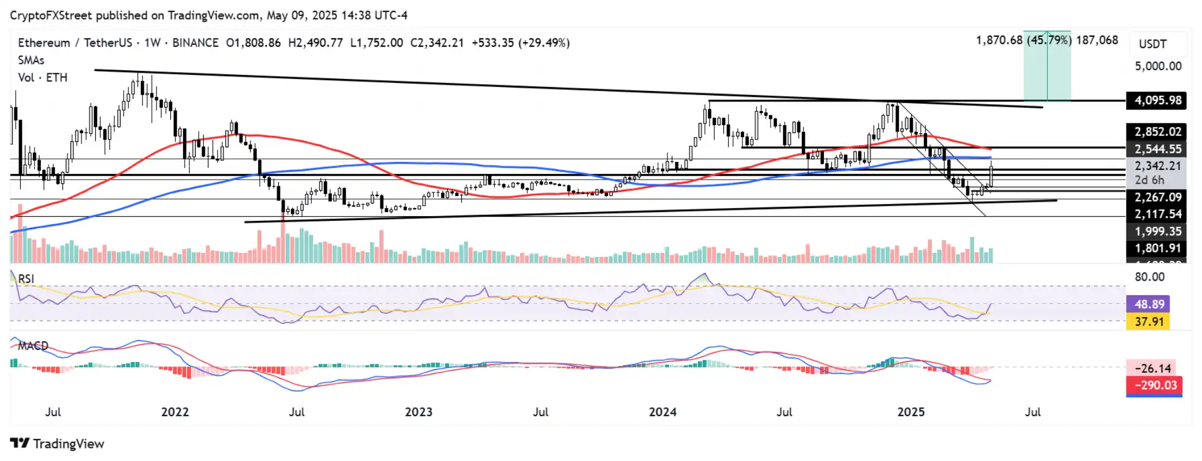Click the yellow RSI average 37.91 badge
The height and width of the screenshot is (461, 1202).
pos(1148,322)
